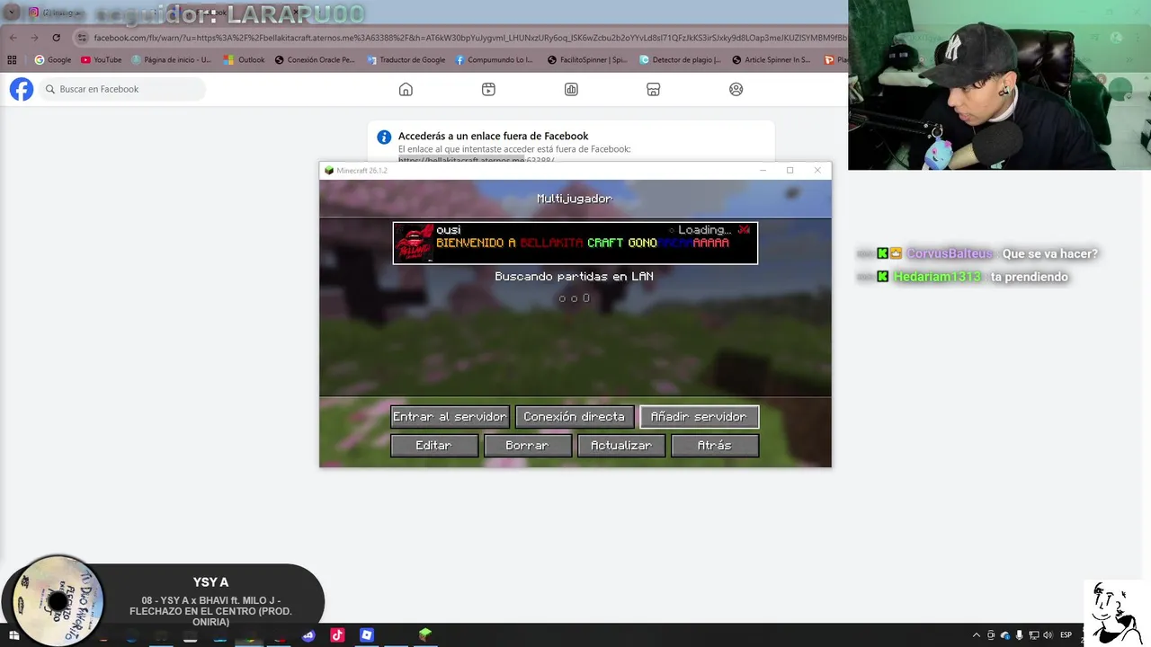Maximize the Minecraft window
The width and height of the screenshot is (1151, 647).
[x=790, y=171]
